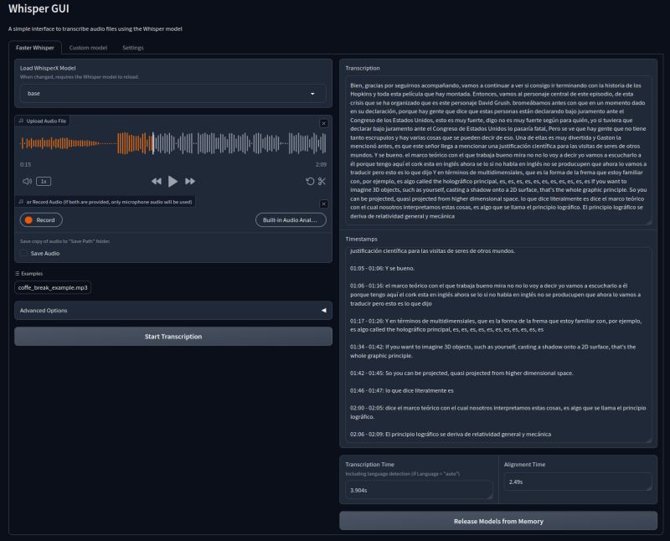Screen dimensions: 670x541
Task: Start recording with the Record toggle
Action: pos(40,219)
